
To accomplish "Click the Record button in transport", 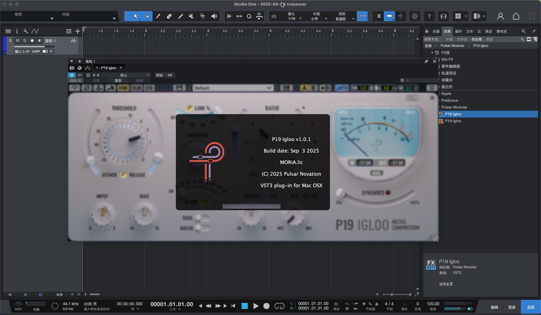I will 266,306.
